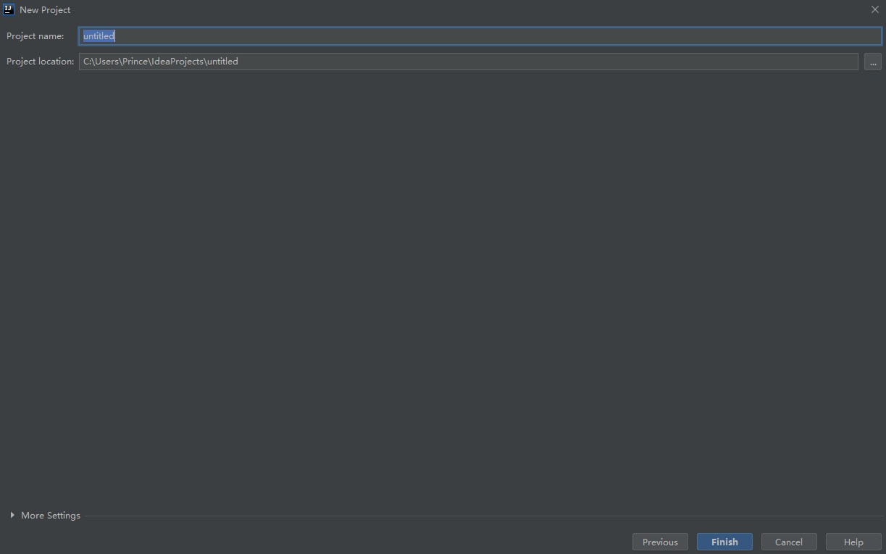
Task: Click the Project location path field
Action: 469,62
